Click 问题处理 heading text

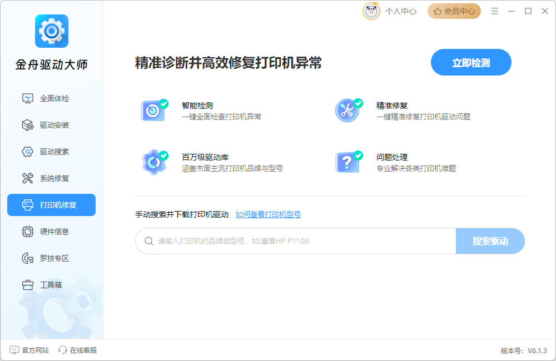tap(392, 157)
